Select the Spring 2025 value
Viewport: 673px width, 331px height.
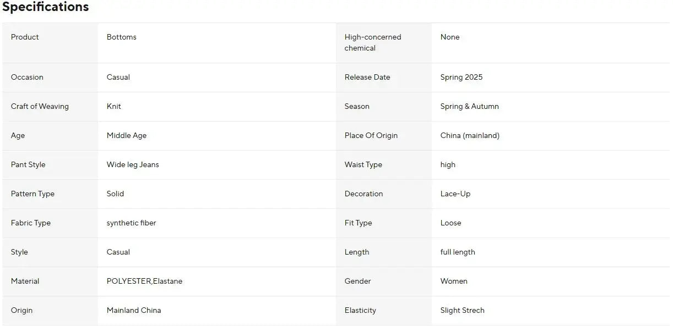point(461,78)
